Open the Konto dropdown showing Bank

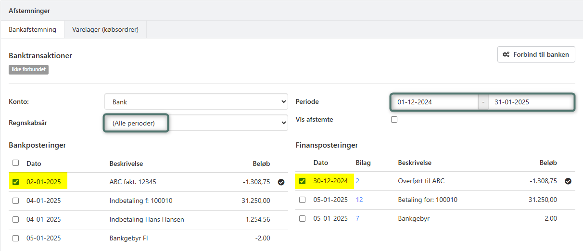point(196,102)
